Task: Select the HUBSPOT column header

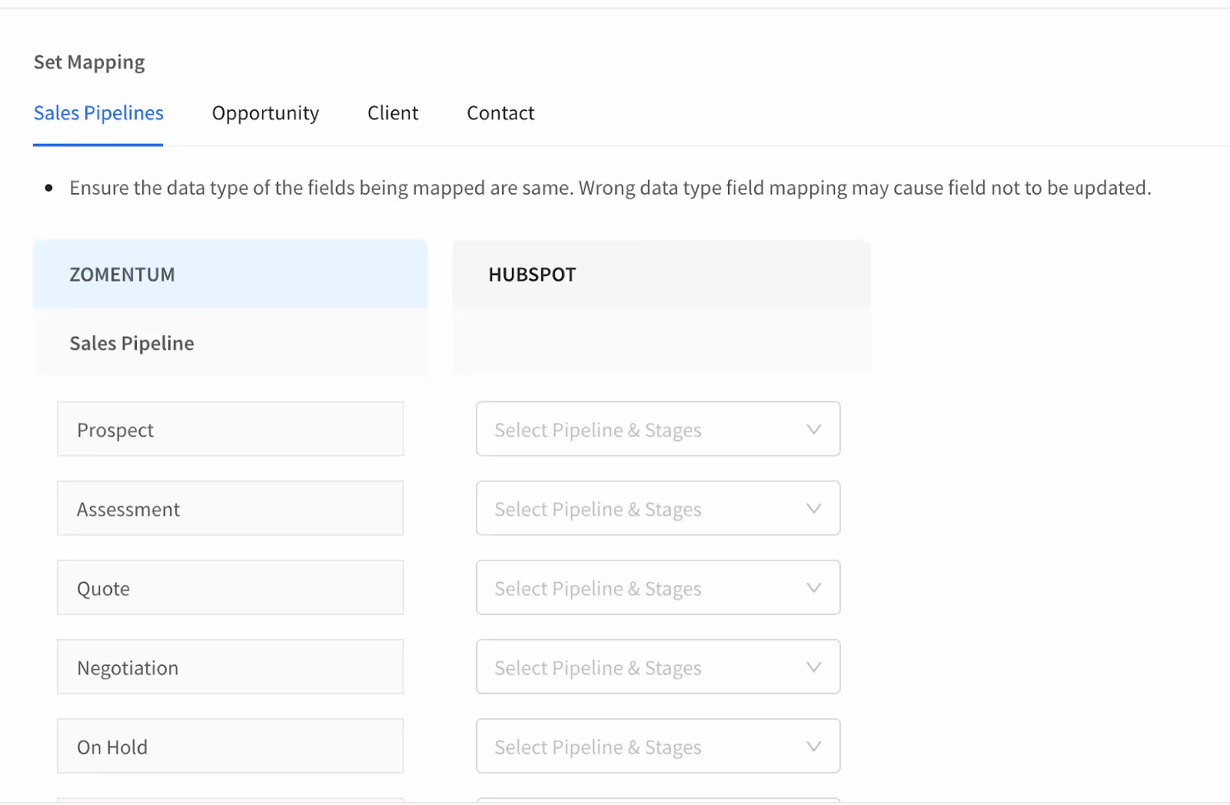Action: click(662, 274)
